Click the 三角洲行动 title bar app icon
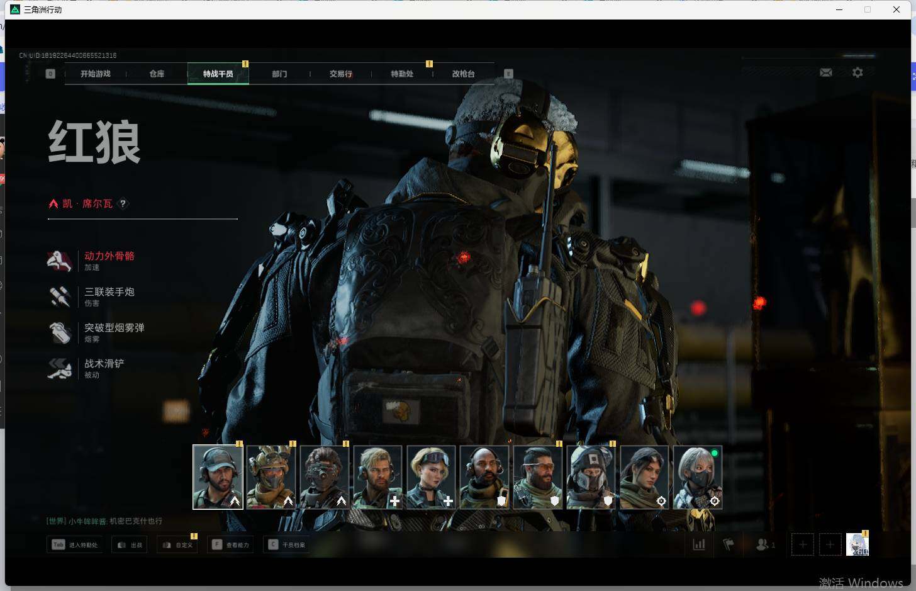This screenshot has height=591, width=916. click(15, 9)
